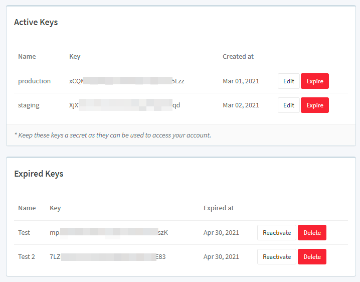Click the Created at column header

238,57
